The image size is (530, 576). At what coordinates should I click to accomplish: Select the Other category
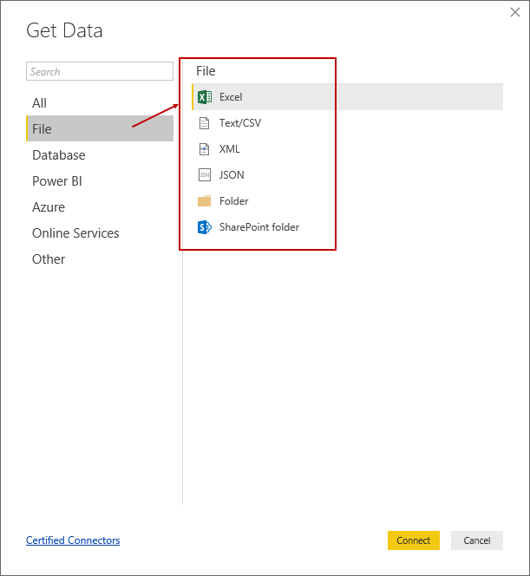click(x=49, y=259)
